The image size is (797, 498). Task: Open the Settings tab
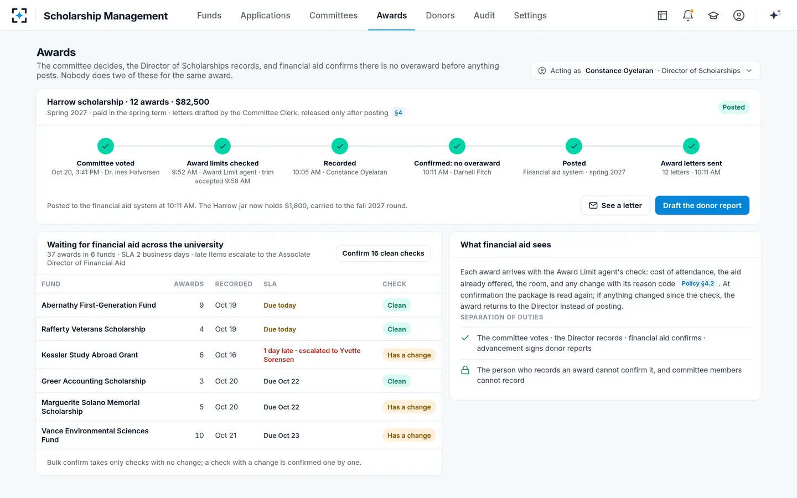(530, 15)
